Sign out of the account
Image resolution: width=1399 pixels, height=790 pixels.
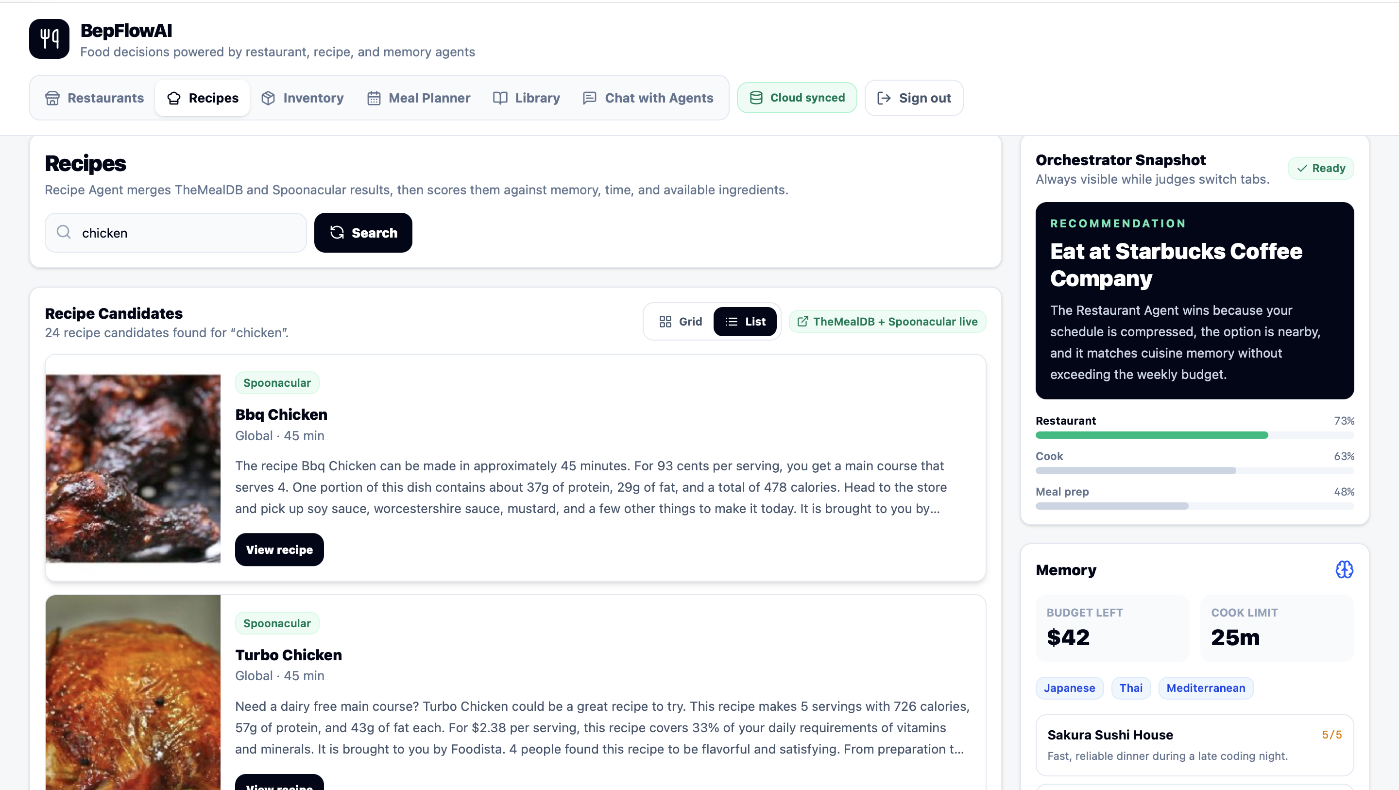pyautogui.click(x=914, y=98)
